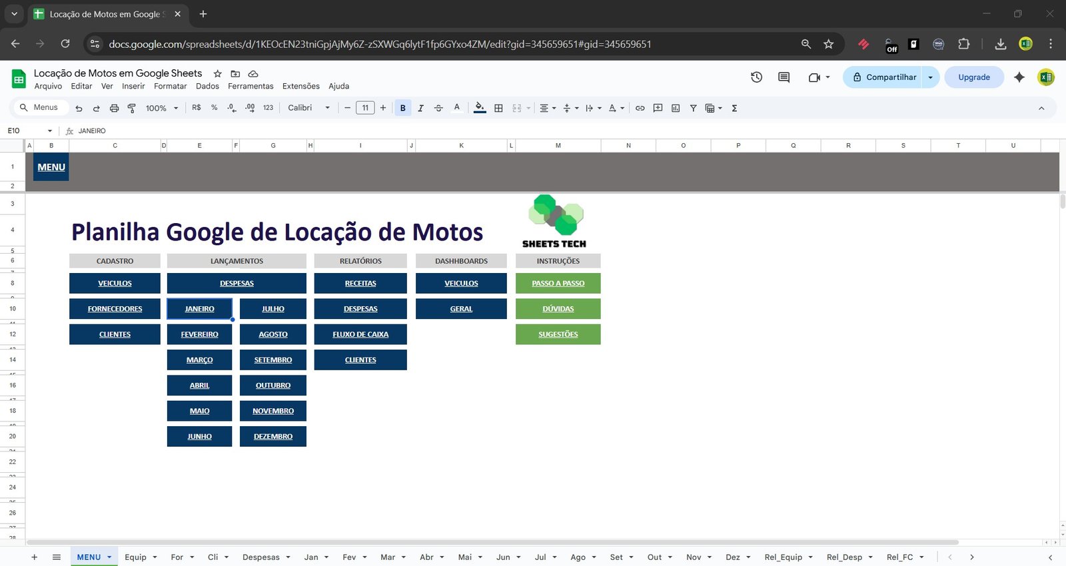
Task: Expand the zoom 100% dropdown
Action: [x=162, y=108]
